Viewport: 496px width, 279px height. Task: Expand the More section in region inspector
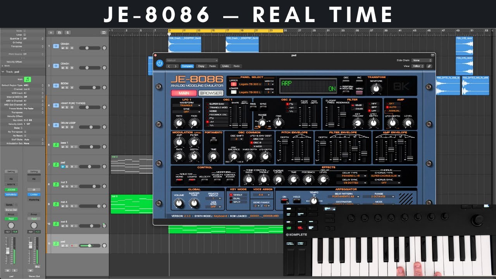[2, 66]
